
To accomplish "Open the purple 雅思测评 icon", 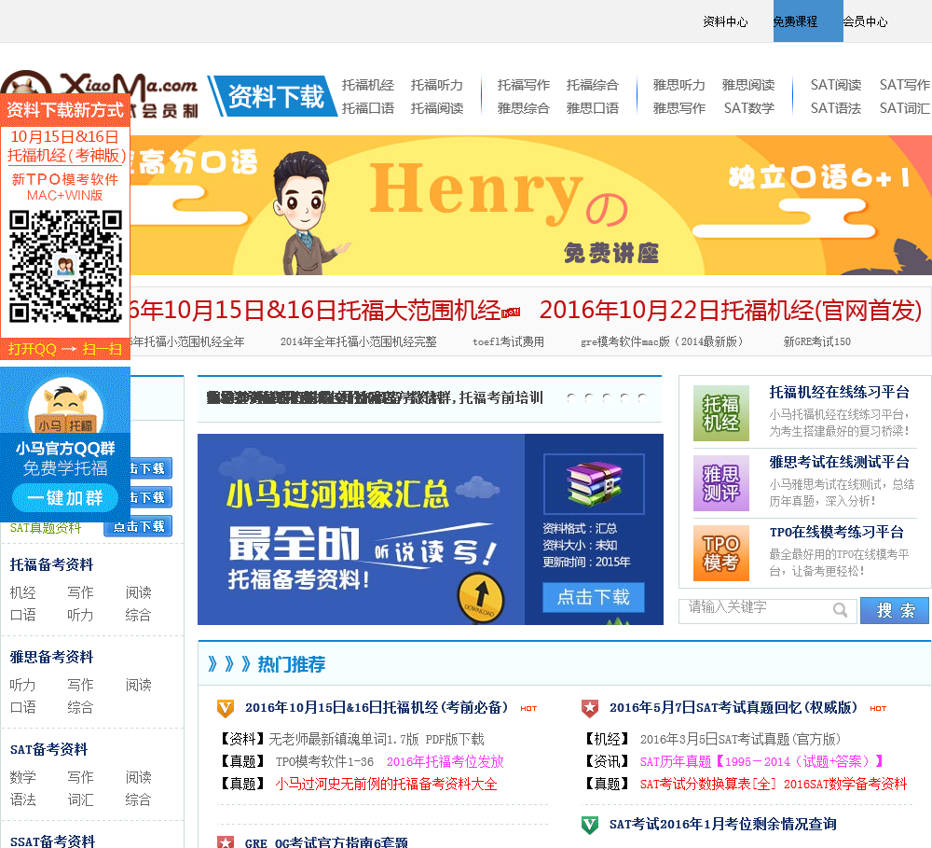I will tap(721, 483).
